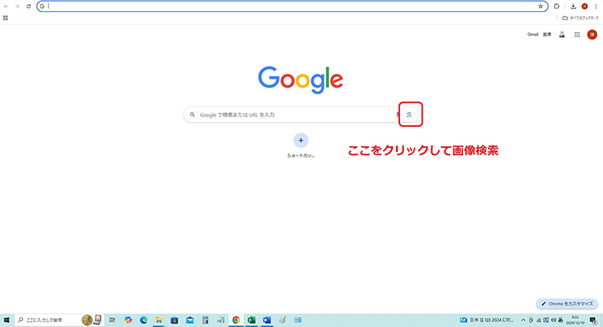Open the Paint app from the taskbar
The height and width of the screenshot is (327, 603).
(x=283, y=320)
